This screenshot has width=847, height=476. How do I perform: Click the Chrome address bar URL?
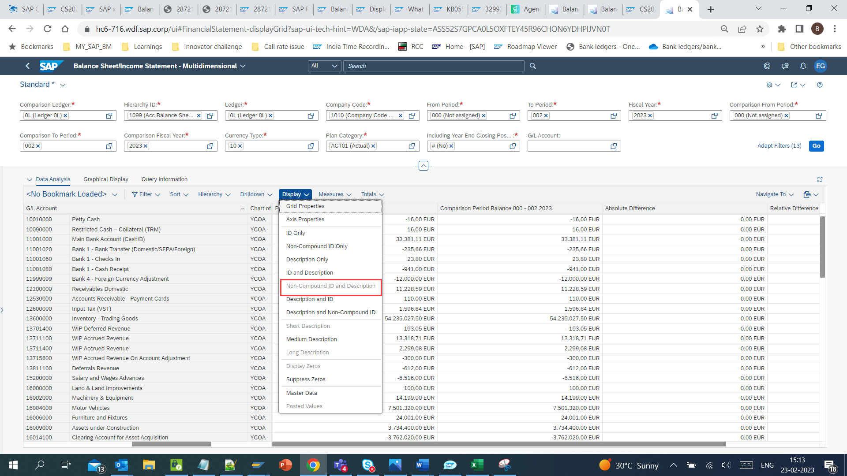353,29
